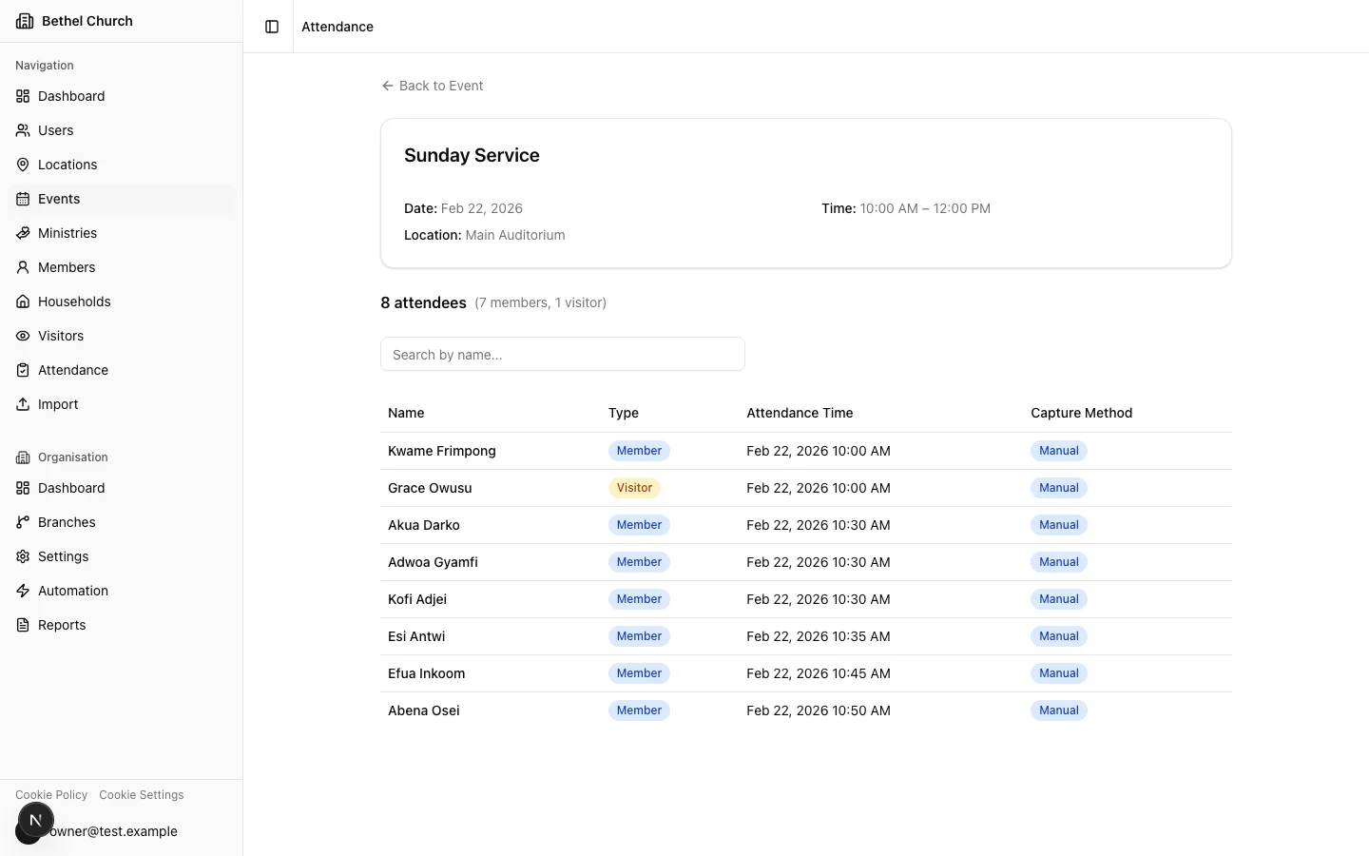1369x856 pixels.
Task: Open Locations in the navigation
Action: [x=122, y=165]
